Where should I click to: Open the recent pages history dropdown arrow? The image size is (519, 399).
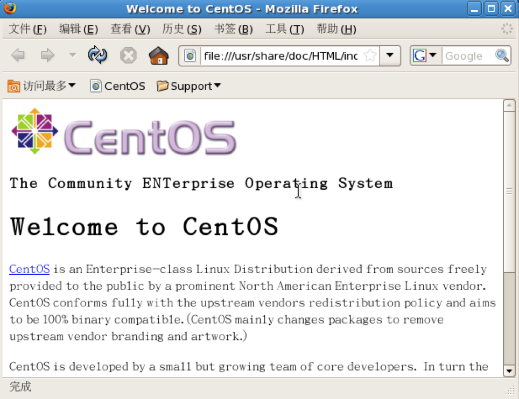(x=73, y=55)
